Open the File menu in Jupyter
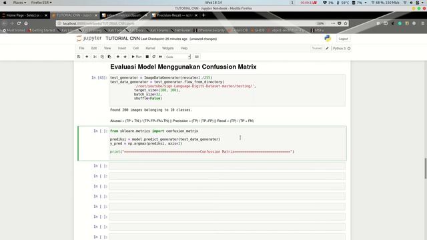The height and width of the screenshot is (240, 427). tap(81, 48)
